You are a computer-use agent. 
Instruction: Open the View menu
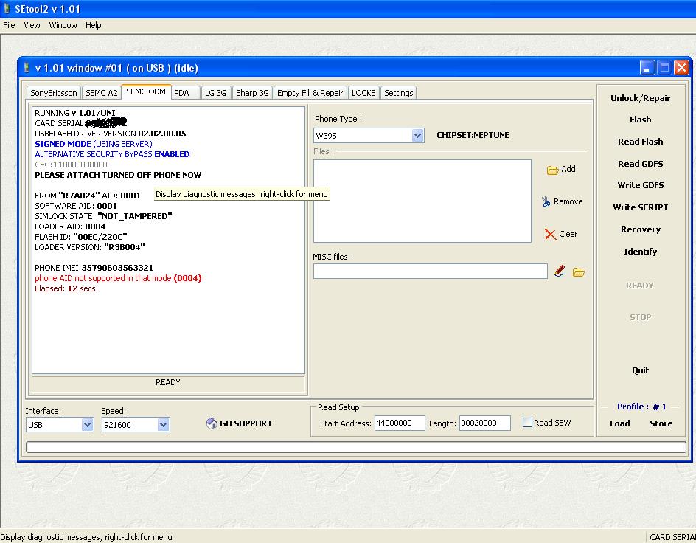[x=32, y=25]
